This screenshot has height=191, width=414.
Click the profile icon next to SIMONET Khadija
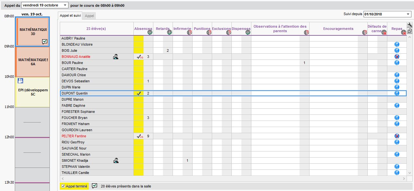coord(116,160)
